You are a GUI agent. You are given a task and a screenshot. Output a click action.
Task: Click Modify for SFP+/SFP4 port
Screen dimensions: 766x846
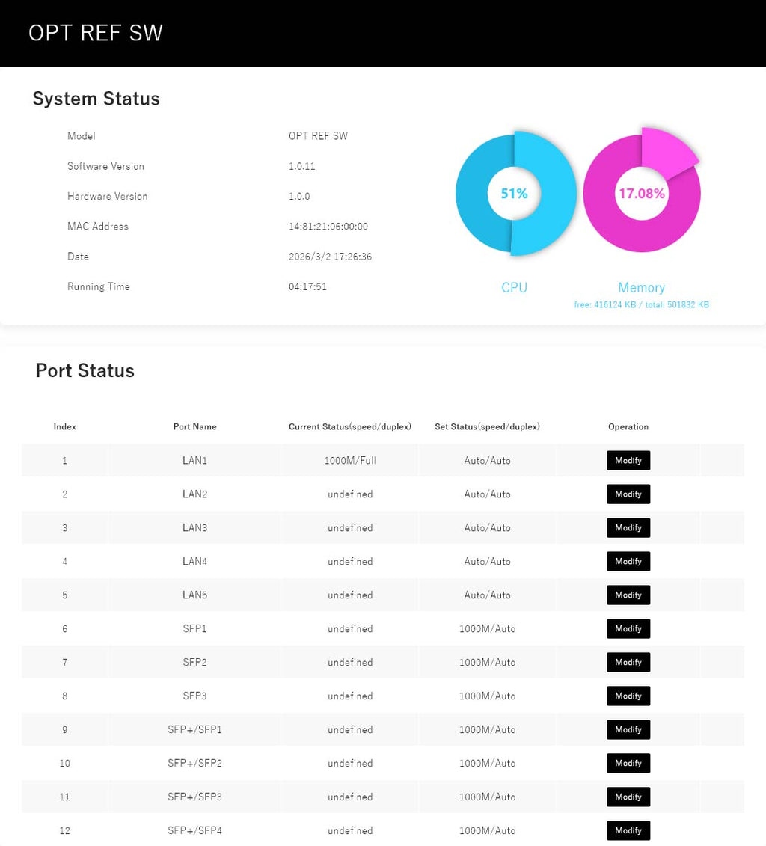point(628,830)
